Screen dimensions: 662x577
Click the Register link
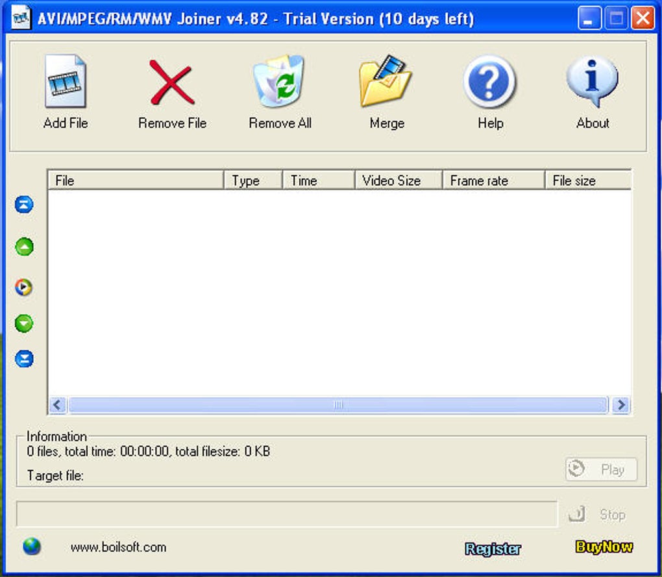pos(493,548)
